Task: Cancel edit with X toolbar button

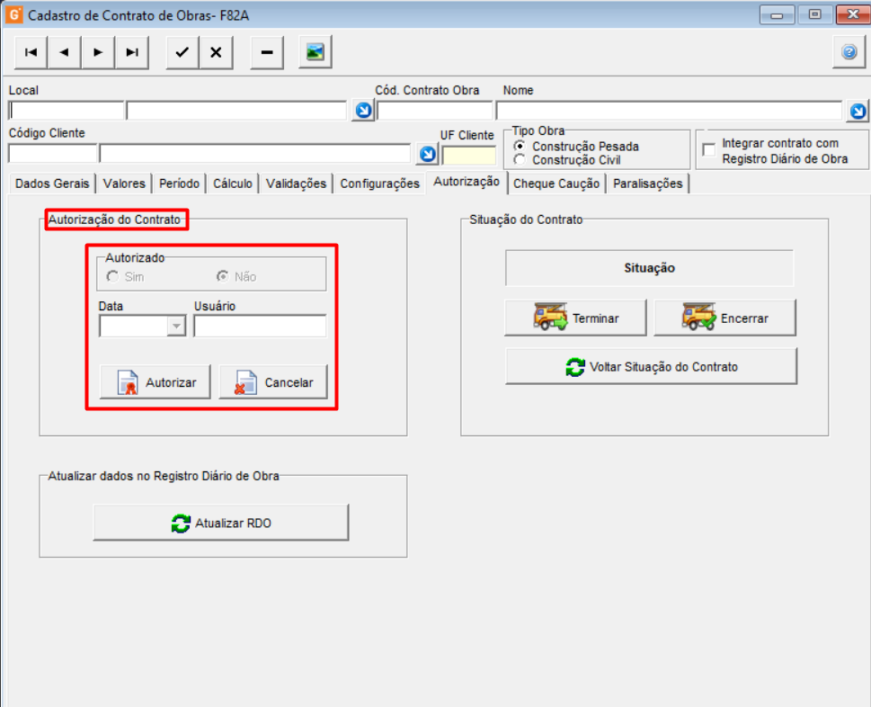Action: [x=216, y=52]
